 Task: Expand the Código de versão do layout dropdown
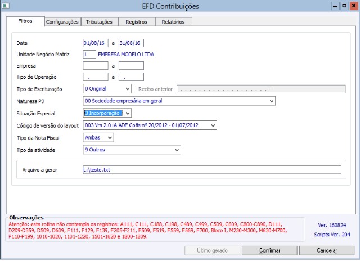pos(150,125)
